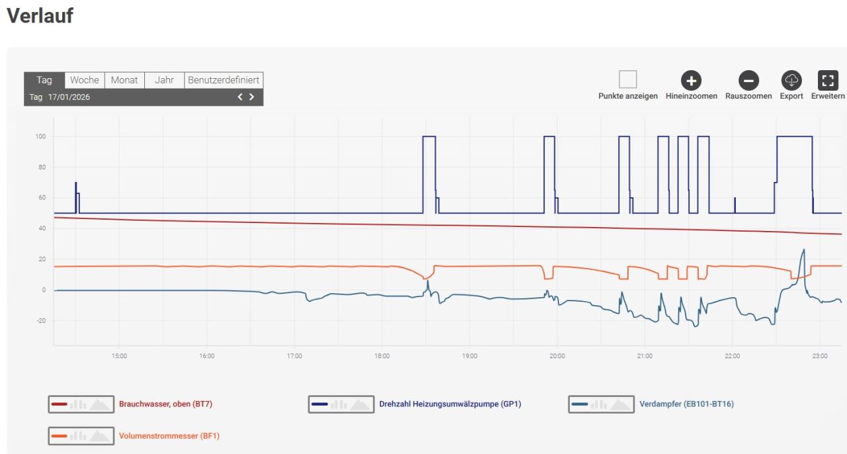The height and width of the screenshot is (454, 847).
Task: Select bar chart icon for Brauchwasser, oben
Action: (78, 404)
